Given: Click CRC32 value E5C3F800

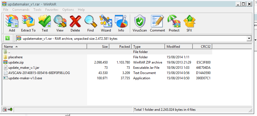Looking at the screenshot, I should 203,62.
